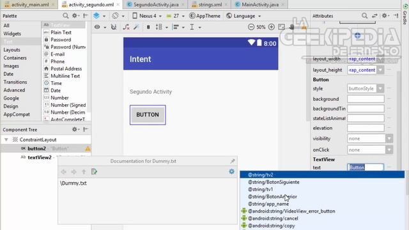Select All palette category
The image size is (409, 230).
[6, 26]
